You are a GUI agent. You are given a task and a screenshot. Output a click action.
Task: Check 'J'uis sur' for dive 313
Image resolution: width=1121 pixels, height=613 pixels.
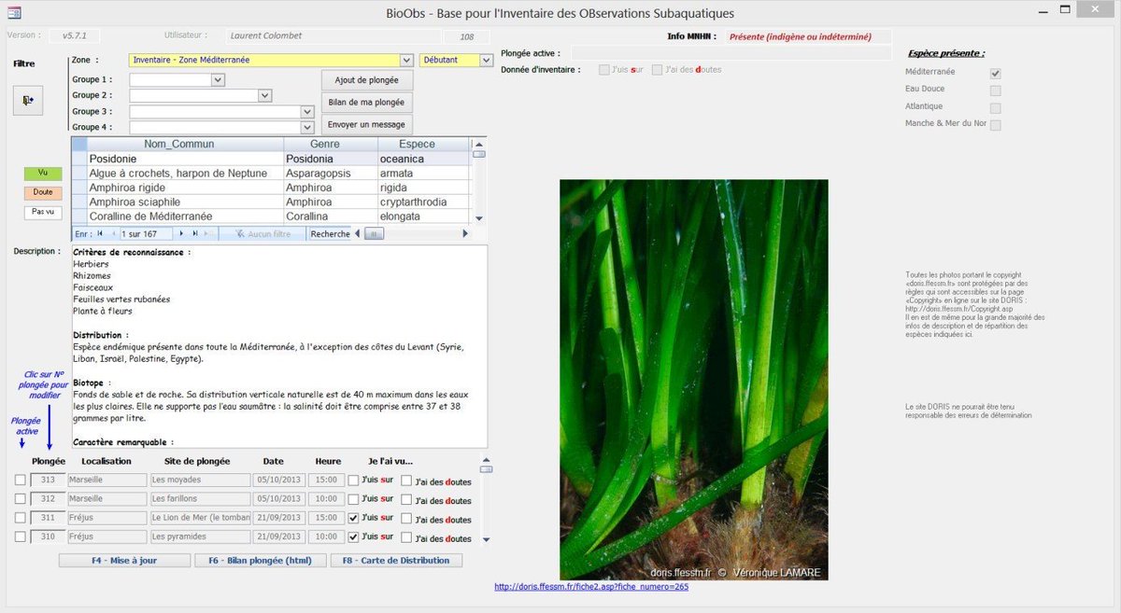(353, 480)
